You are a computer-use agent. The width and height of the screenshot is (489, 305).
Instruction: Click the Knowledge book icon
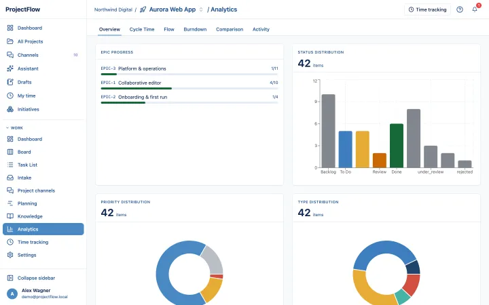coord(10,216)
